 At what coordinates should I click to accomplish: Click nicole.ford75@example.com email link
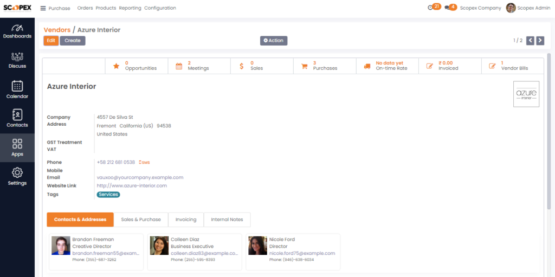click(302, 253)
